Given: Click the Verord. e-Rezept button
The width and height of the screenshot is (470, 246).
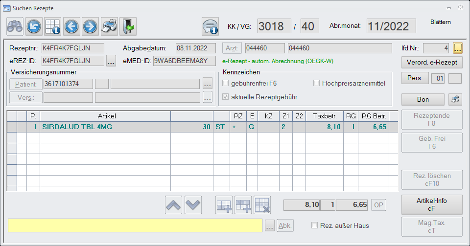Looking at the screenshot, I should [431, 63].
